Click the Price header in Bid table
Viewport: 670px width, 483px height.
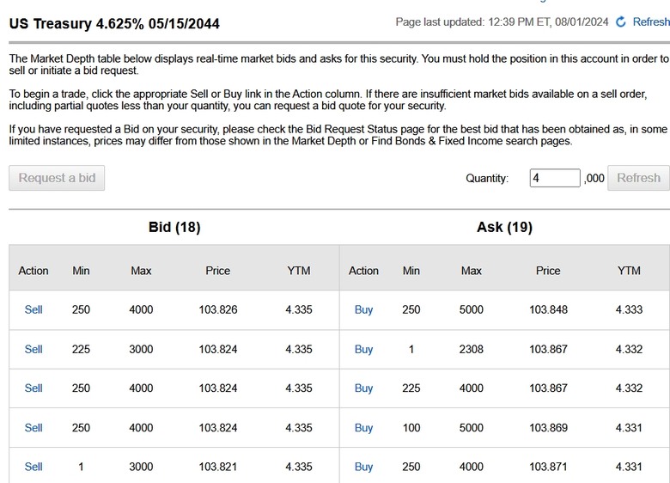coord(218,271)
